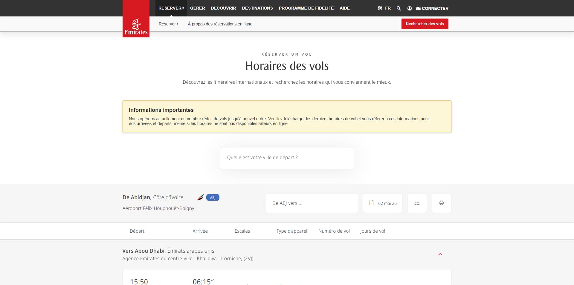Click the Rechercher des vols button
The width and height of the screenshot is (574, 285).
click(425, 24)
